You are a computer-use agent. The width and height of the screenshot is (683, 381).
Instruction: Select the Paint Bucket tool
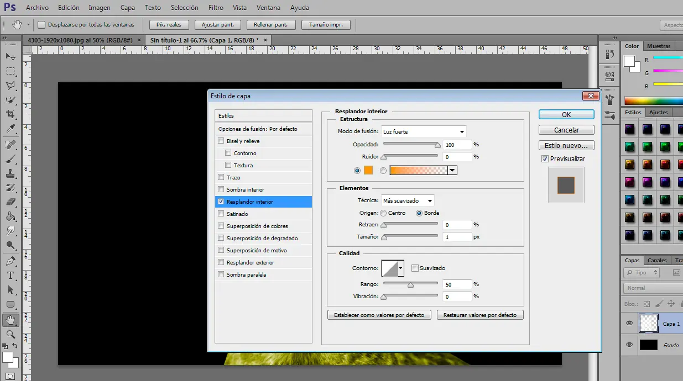tap(11, 217)
